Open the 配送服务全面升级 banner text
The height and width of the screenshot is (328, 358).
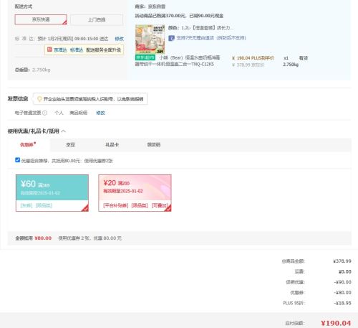coord(104,50)
